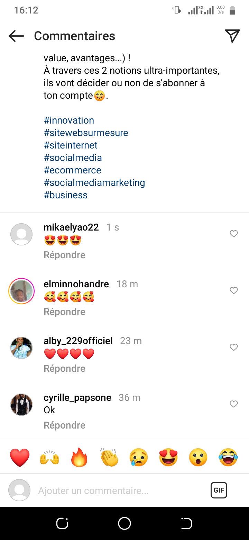249x540 pixels.
Task: Open the GIF picker
Action: [219, 490]
